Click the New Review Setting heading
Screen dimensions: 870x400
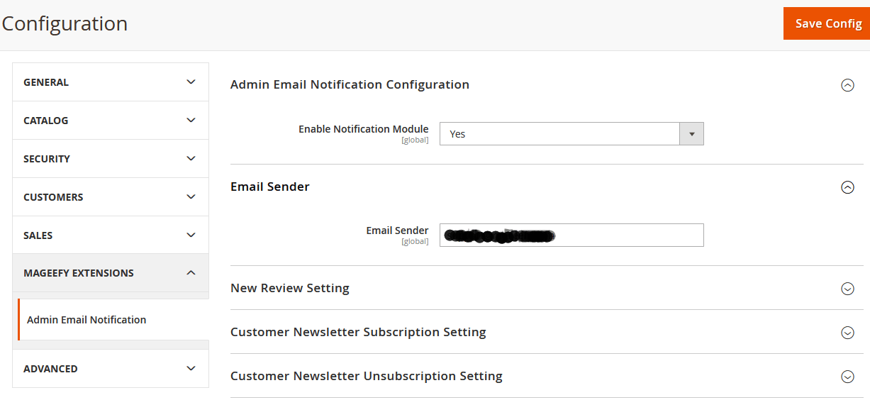coord(290,288)
